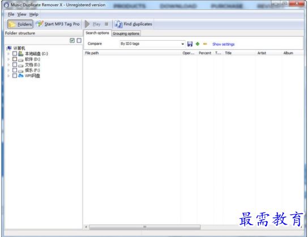This screenshot has height=237, width=308.
Task: Launch Start MP3 Tag Pro
Action: coord(58,24)
